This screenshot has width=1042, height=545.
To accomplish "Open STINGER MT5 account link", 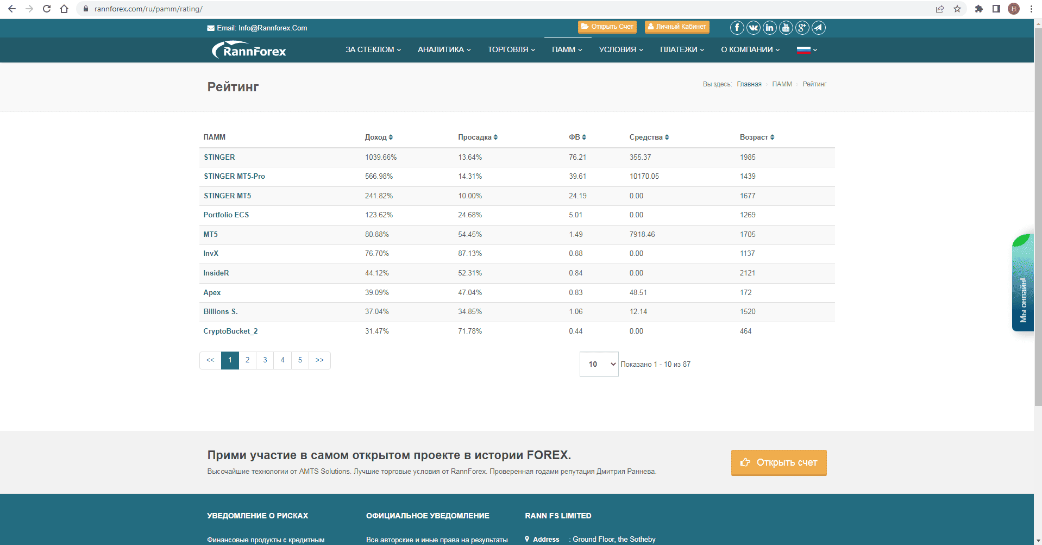I will [228, 196].
